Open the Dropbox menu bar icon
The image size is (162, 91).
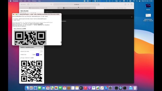pos(95,1)
